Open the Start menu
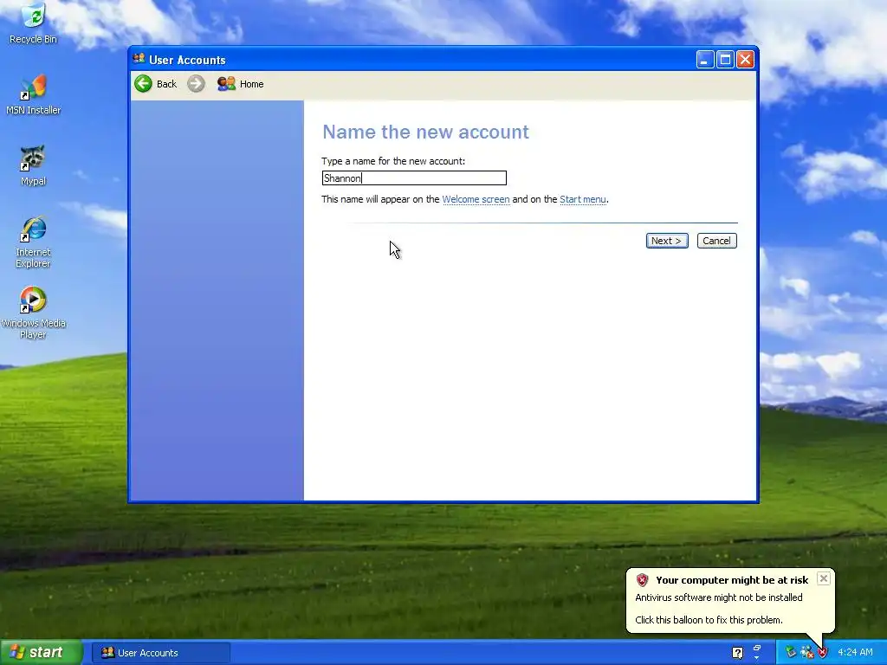Image resolution: width=887 pixels, height=665 pixels. [42, 652]
